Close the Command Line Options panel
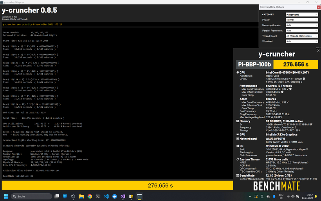Screen dimensions: 321x201 pos(319,7)
